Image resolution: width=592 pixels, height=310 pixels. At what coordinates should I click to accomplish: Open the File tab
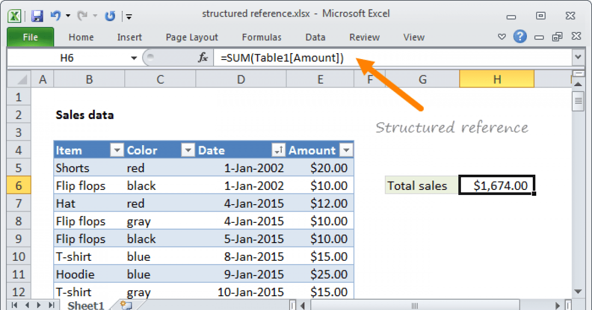(30, 37)
